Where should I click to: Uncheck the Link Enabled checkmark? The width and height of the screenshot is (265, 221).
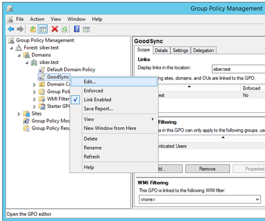tap(75, 100)
